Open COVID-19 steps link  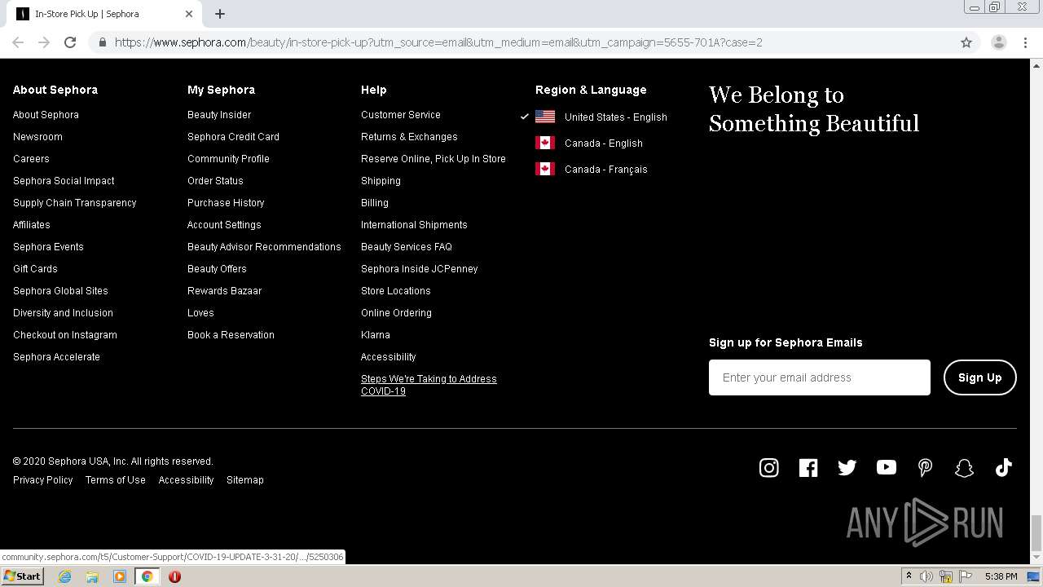pos(429,385)
